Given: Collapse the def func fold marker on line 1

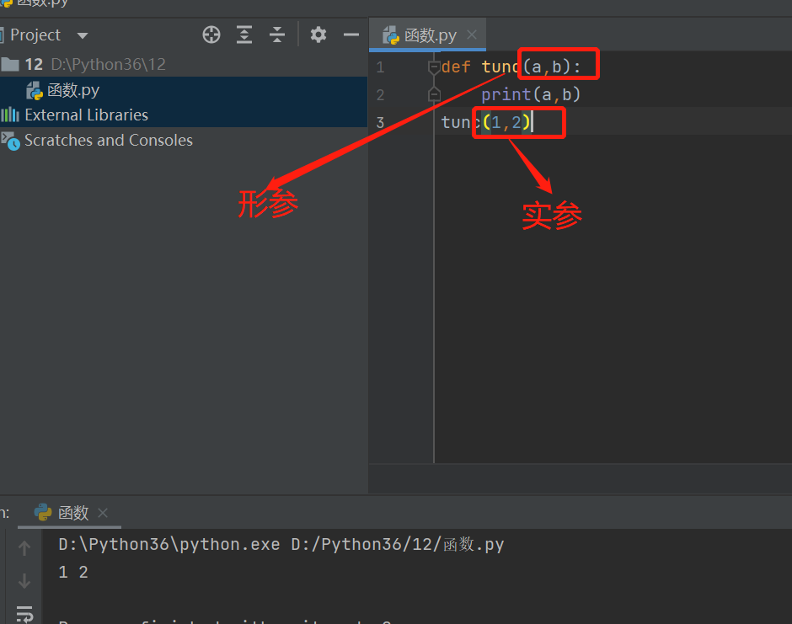Looking at the screenshot, I should click(x=434, y=67).
